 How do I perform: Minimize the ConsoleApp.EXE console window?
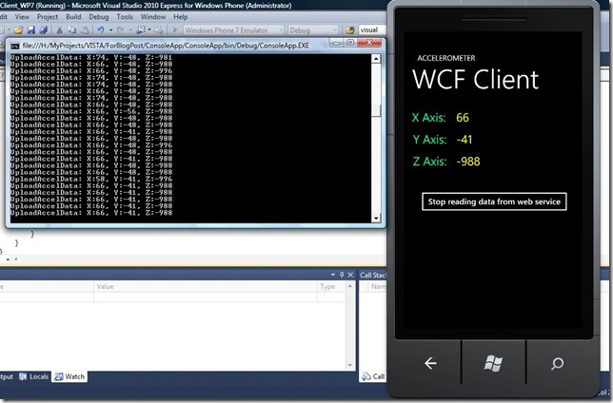(336, 43)
